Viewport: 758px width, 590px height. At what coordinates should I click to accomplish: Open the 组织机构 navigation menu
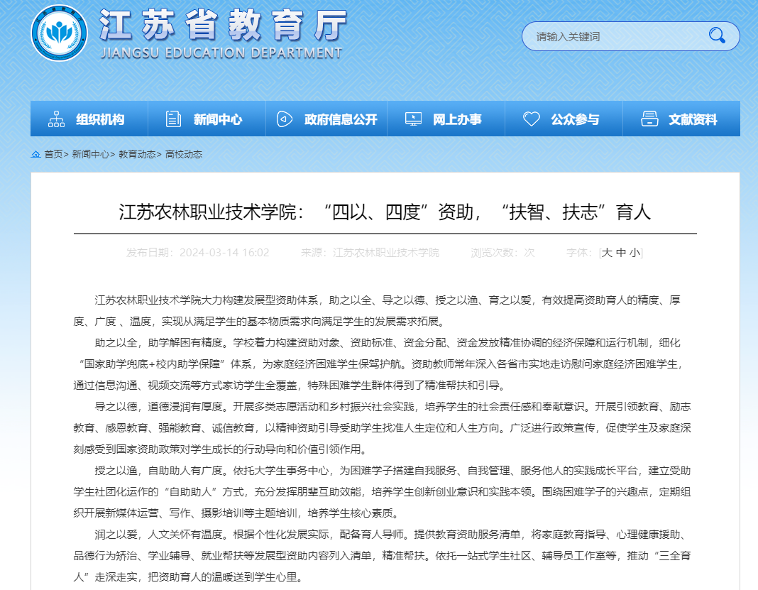tap(100, 119)
